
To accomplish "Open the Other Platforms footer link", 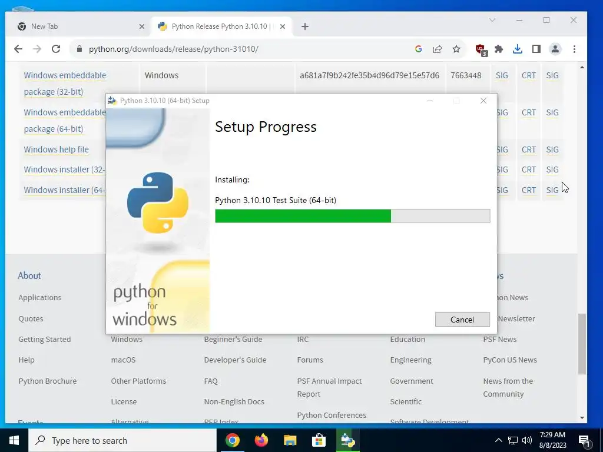I will point(138,381).
